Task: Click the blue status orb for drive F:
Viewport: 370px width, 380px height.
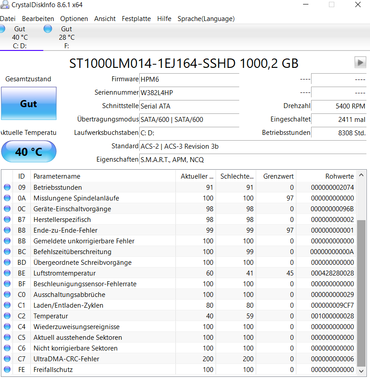Action: tap(48, 29)
